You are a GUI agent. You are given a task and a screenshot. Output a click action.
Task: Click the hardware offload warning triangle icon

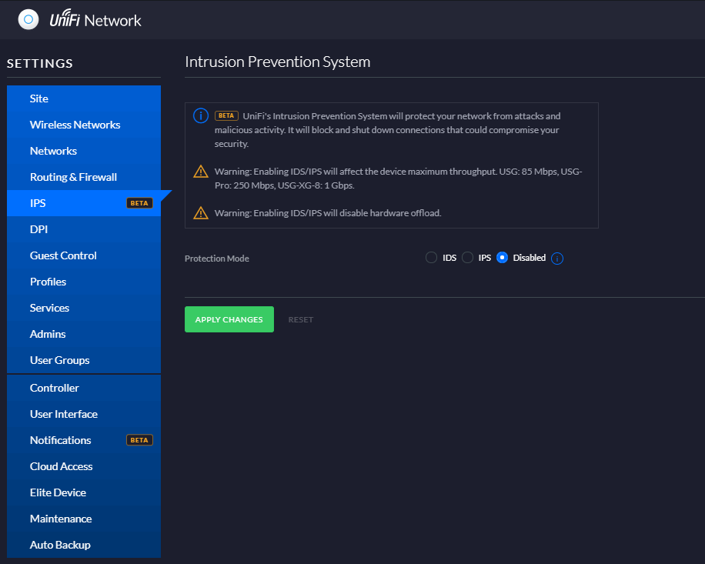coord(201,213)
